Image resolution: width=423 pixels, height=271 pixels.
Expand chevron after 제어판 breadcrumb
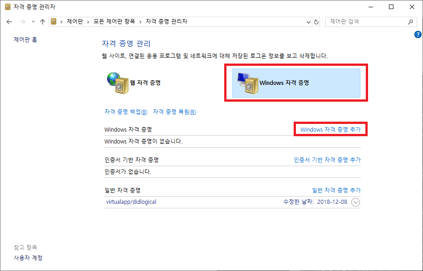pos(88,22)
